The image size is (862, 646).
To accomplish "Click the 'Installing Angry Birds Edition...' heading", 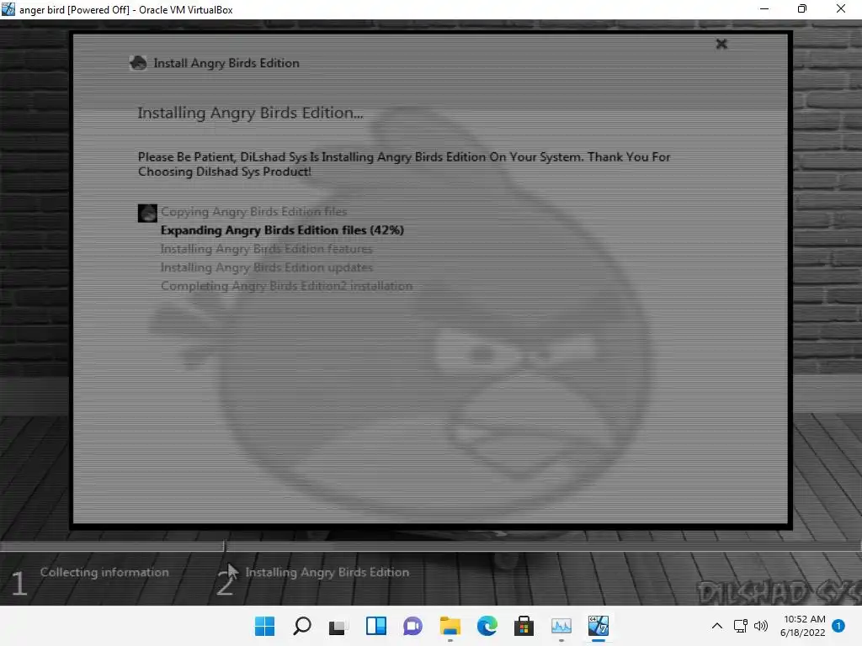I will coord(250,114).
